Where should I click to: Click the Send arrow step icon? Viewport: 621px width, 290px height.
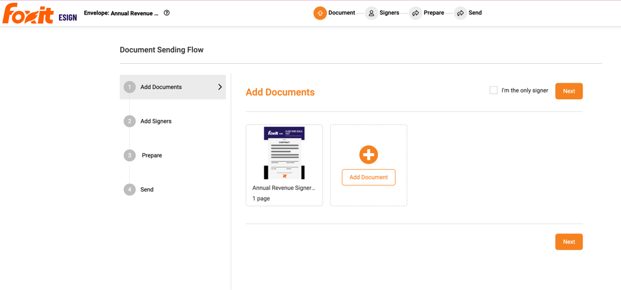[x=461, y=13]
